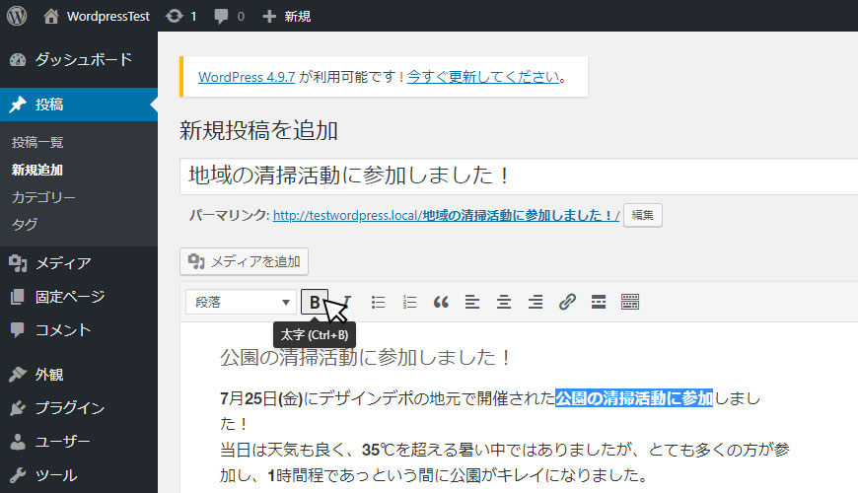Open the WordpressTest site home link
This screenshot has height=493, width=858.
click(x=97, y=17)
